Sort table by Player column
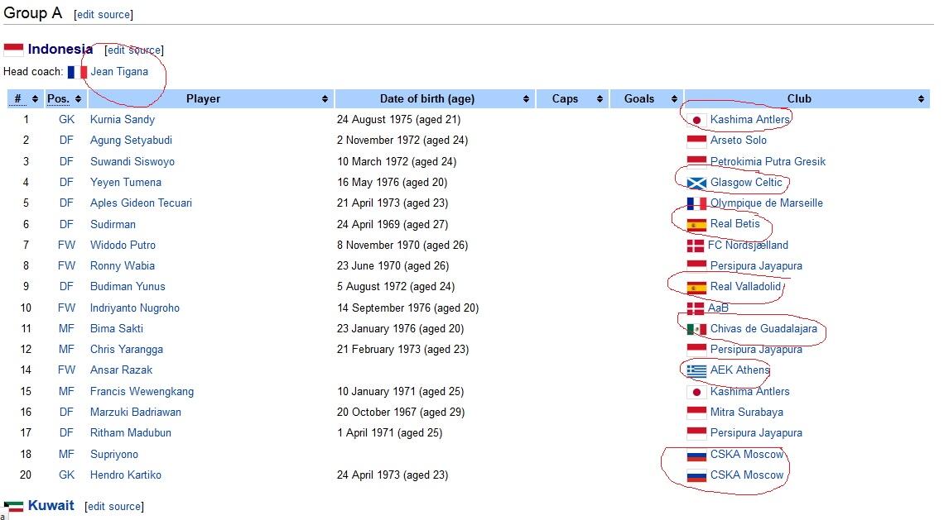The image size is (944, 520). 203,99
